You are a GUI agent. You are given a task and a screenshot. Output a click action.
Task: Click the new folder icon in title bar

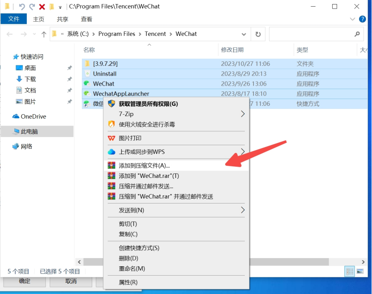pyautogui.click(x=51, y=7)
